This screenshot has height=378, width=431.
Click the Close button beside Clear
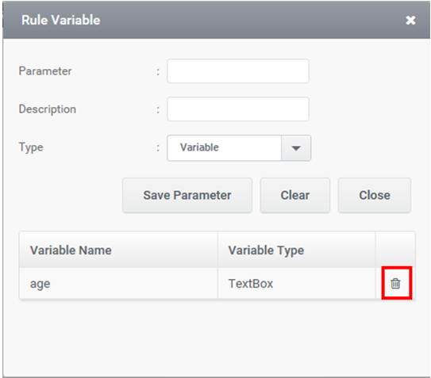tap(375, 195)
